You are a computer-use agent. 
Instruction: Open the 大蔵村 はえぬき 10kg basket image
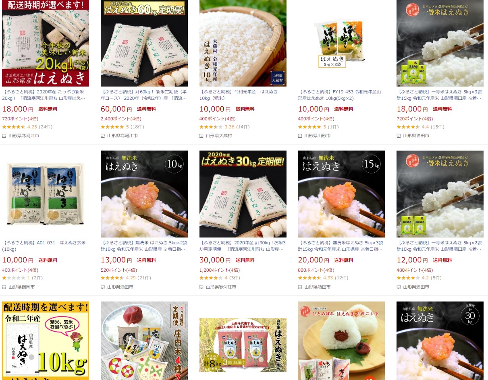(243, 43)
